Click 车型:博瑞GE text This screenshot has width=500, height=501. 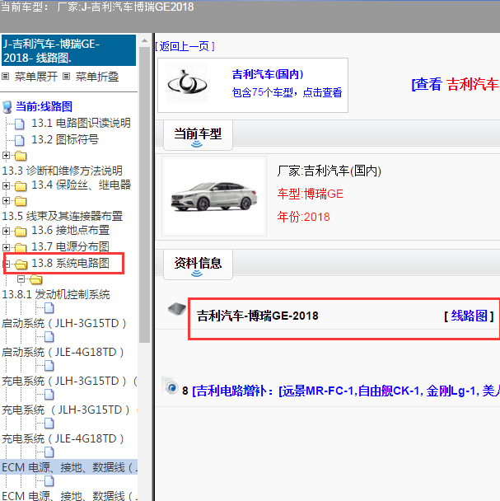[311, 194]
